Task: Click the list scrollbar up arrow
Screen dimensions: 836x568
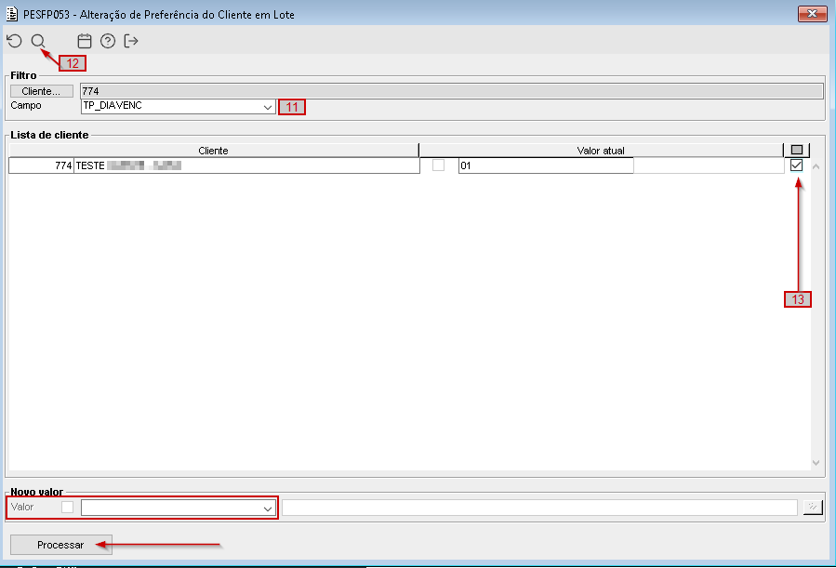Action: (816, 166)
